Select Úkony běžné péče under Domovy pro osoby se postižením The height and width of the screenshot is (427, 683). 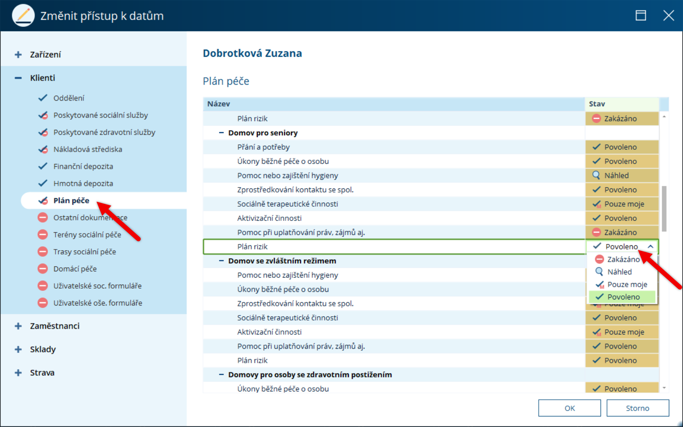coord(283,388)
